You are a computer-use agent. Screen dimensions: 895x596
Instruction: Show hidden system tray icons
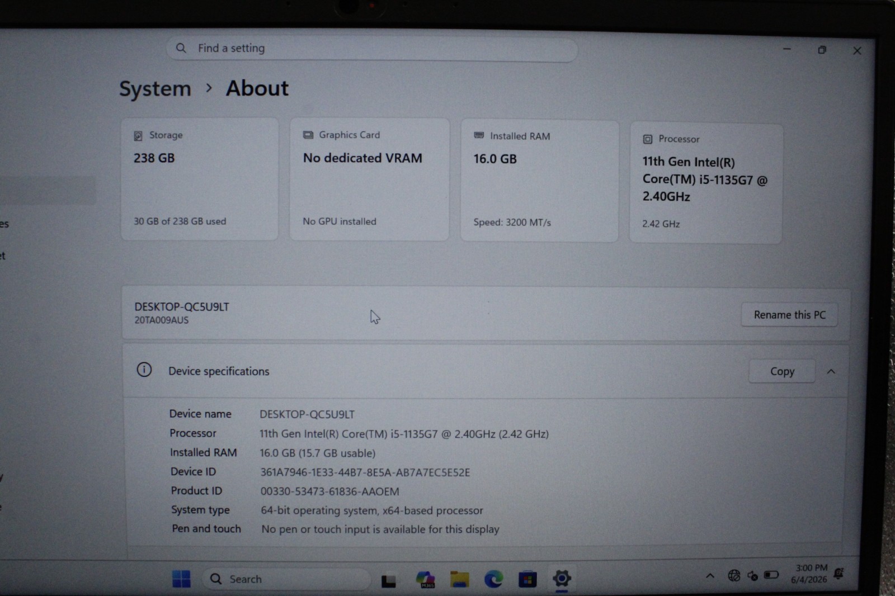[710, 576]
